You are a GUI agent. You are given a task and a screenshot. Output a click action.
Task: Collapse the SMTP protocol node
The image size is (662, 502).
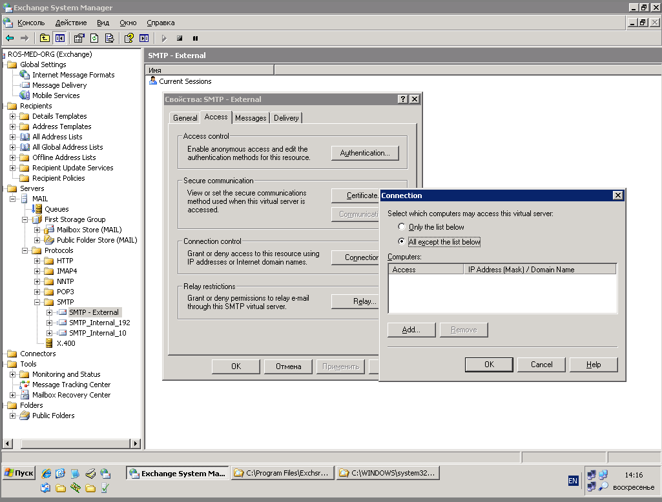click(37, 302)
